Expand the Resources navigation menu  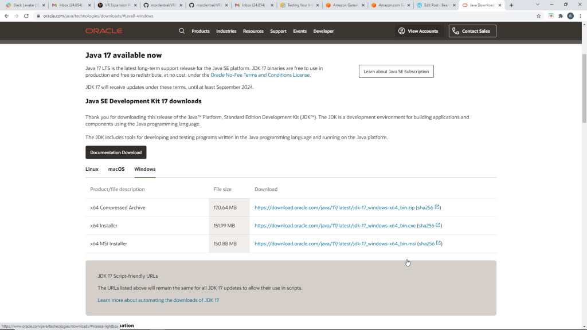tap(253, 31)
